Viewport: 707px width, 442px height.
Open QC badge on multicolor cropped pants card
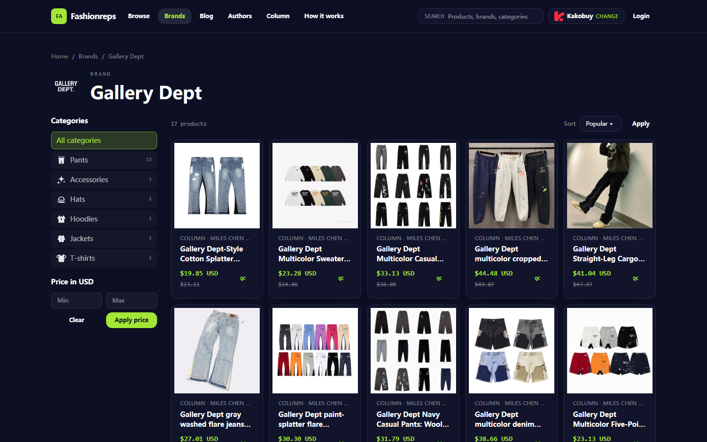(538, 278)
